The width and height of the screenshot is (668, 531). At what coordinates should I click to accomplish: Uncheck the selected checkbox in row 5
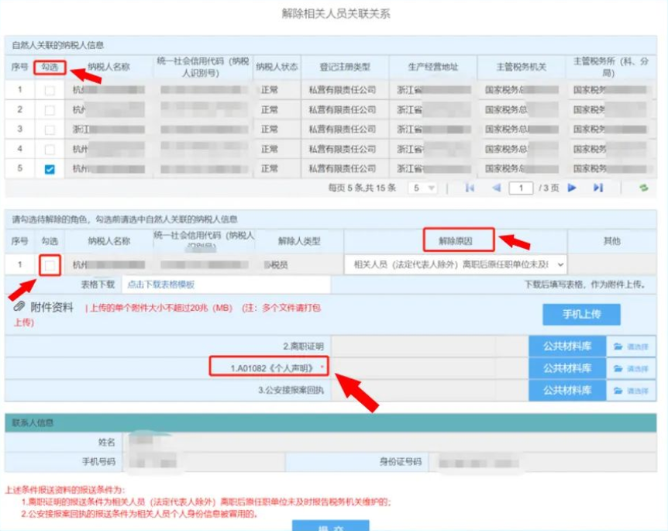tap(50, 169)
